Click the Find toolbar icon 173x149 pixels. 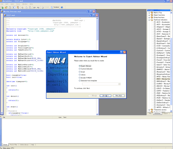(x=34, y=8)
